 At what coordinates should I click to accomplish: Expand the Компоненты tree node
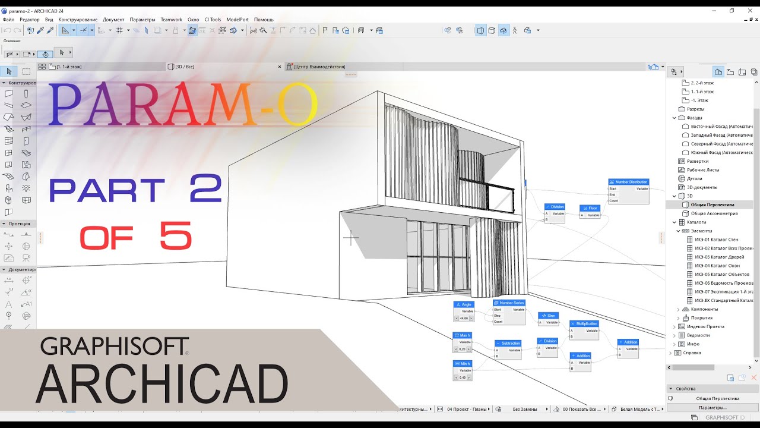[x=679, y=309]
